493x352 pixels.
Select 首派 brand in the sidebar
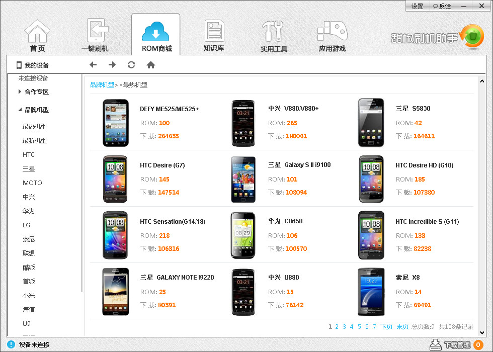[29, 281]
